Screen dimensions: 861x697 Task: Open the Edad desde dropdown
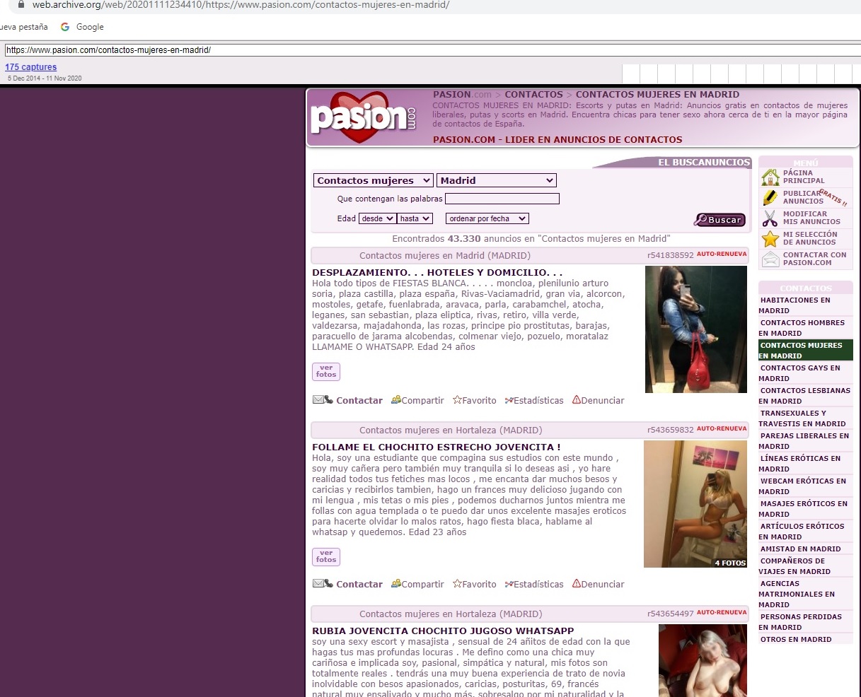tap(377, 218)
